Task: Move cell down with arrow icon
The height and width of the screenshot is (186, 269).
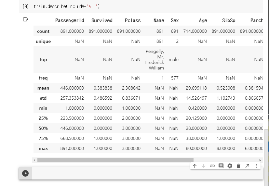Action: coord(203,166)
